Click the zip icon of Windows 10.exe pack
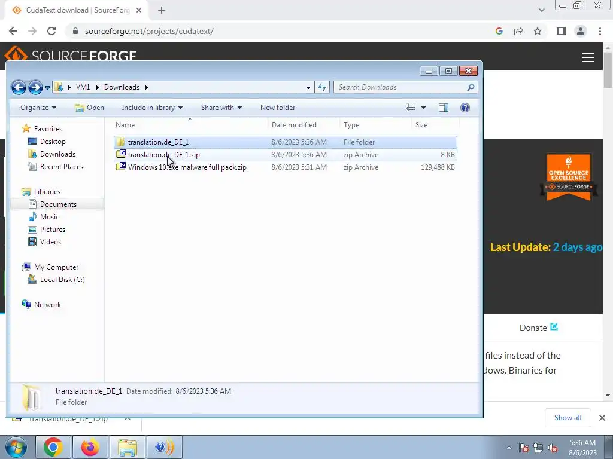The image size is (613, 459). [x=121, y=167]
